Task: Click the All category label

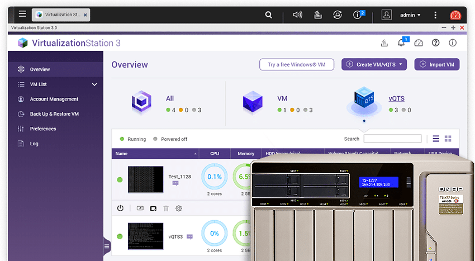Action: pos(170,98)
